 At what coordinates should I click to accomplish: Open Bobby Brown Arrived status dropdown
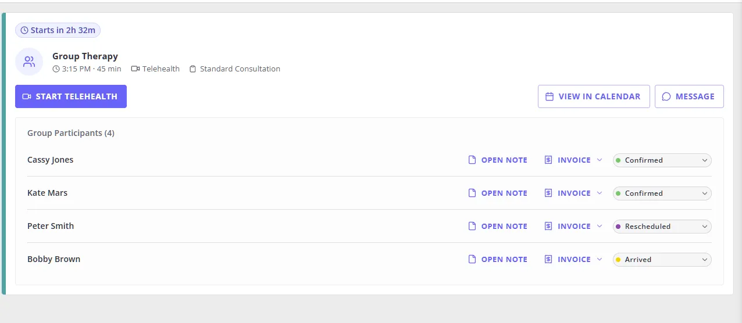tap(662, 260)
